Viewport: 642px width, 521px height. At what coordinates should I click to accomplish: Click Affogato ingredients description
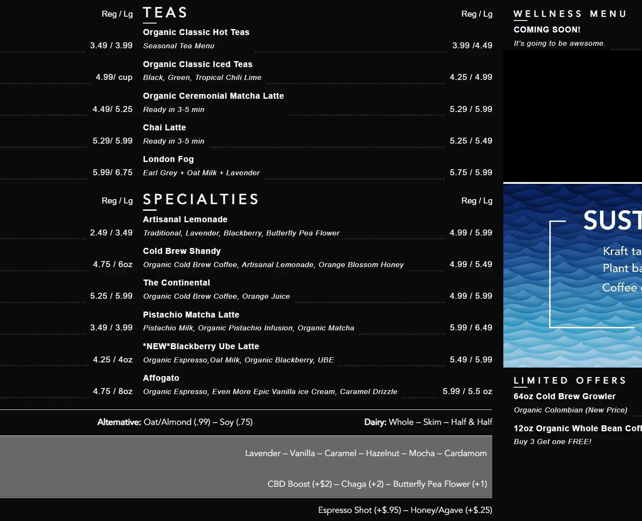[x=270, y=391]
